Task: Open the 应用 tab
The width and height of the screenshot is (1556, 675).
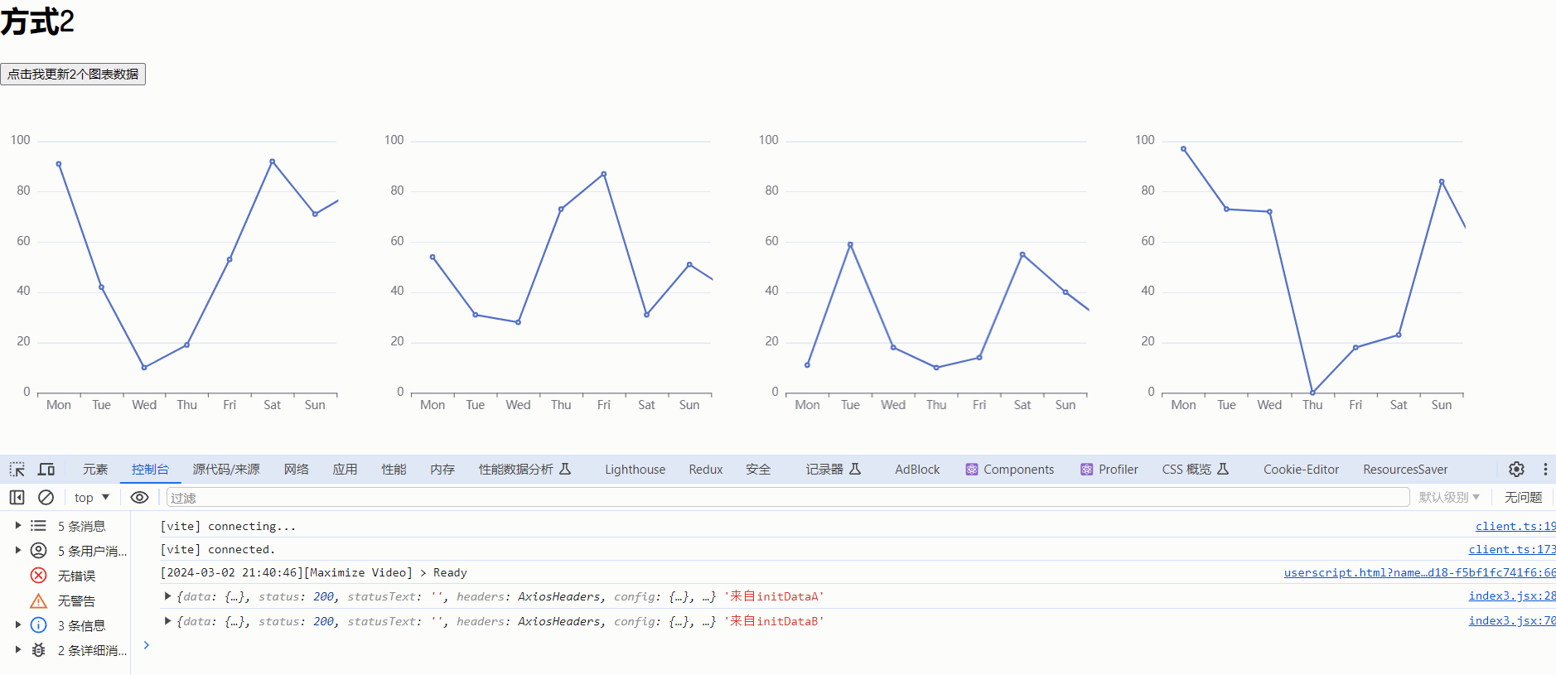Action: pos(346,470)
